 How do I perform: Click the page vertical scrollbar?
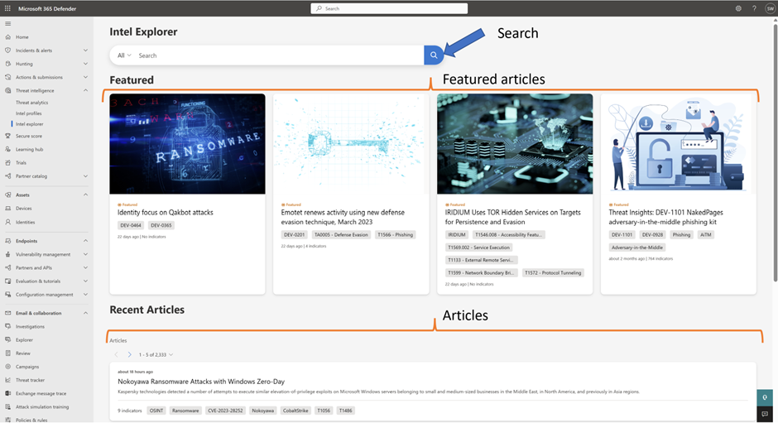(775, 153)
